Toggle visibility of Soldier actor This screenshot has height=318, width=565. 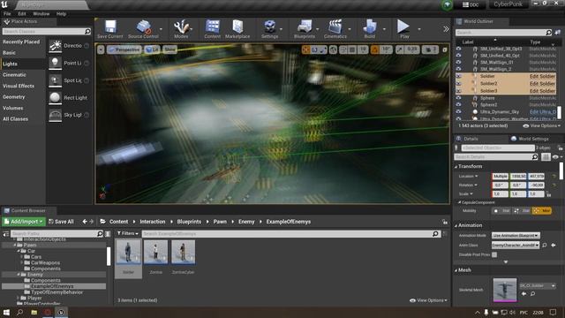click(x=459, y=77)
